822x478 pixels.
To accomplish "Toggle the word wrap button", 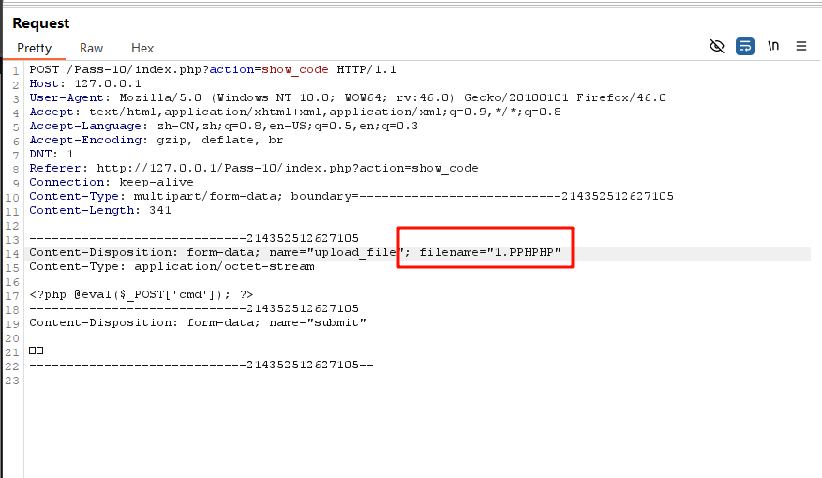I will point(745,47).
